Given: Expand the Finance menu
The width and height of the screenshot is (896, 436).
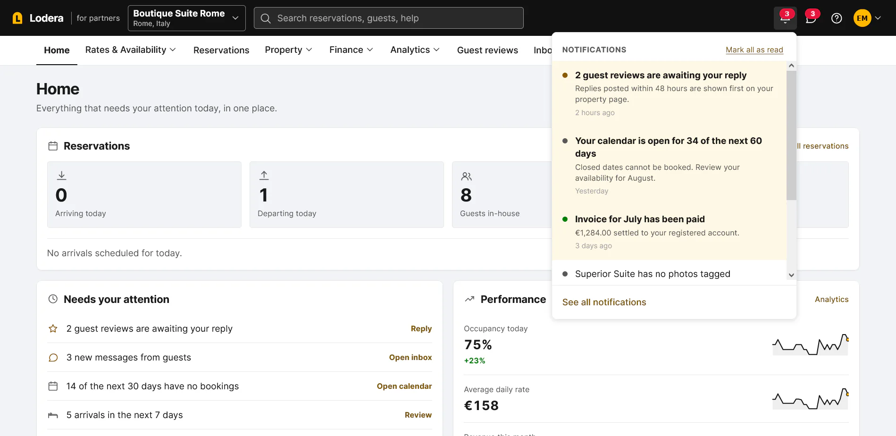Looking at the screenshot, I should 351,50.
